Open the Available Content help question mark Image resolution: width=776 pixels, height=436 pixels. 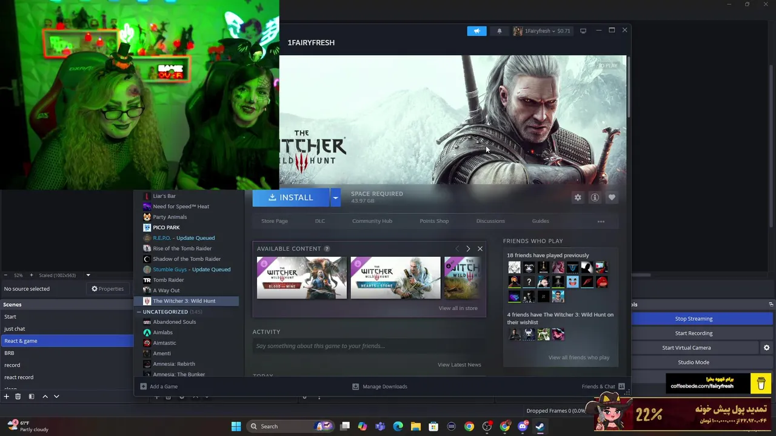click(327, 249)
